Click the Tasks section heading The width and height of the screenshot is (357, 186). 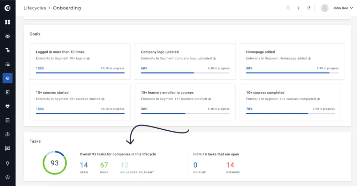[35, 141]
